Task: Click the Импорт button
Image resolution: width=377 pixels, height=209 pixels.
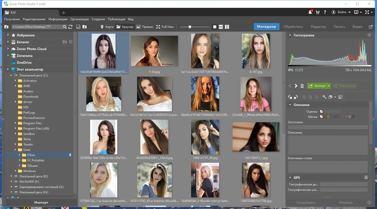Action: click(x=41, y=202)
